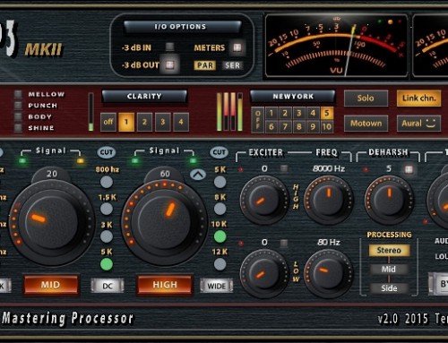Select 5K mid frequency green button
Image resolution: width=448 pixels, height=343 pixels.
(107, 264)
